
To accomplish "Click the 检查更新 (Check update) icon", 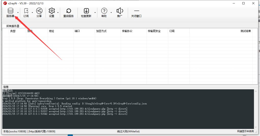I will click(86, 13).
